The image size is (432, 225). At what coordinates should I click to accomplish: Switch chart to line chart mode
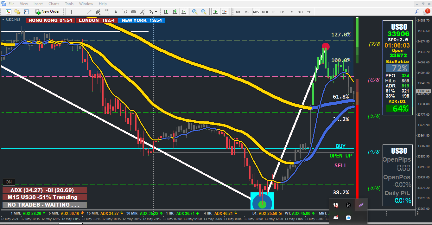point(183,12)
